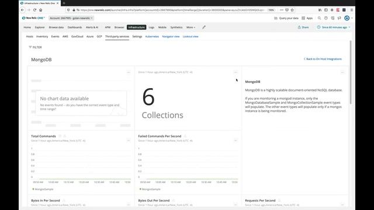Open the feedback chat icon in header

click(x=333, y=18)
